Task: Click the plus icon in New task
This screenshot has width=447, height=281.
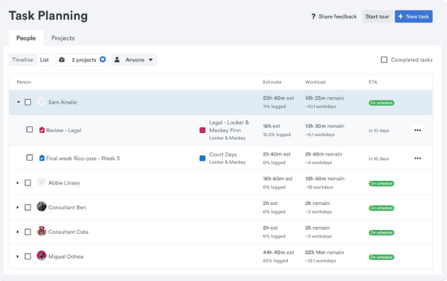Action: [400, 17]
